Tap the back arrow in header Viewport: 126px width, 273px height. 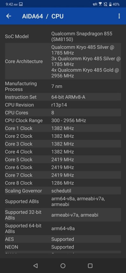[x=9, y=16]
